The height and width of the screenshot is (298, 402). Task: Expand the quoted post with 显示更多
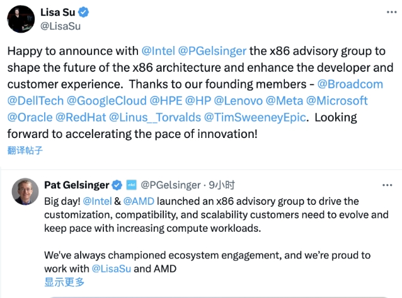[64, 282]
